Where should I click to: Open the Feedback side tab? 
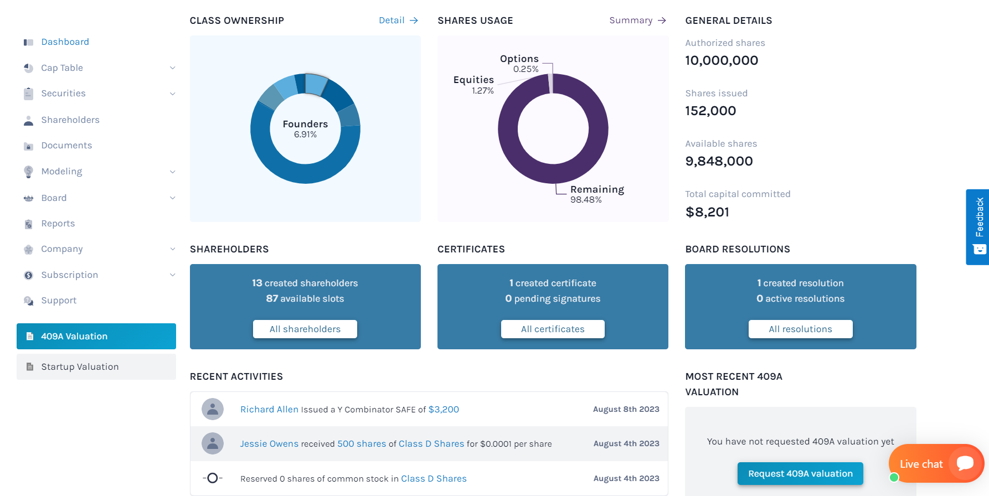978,227
